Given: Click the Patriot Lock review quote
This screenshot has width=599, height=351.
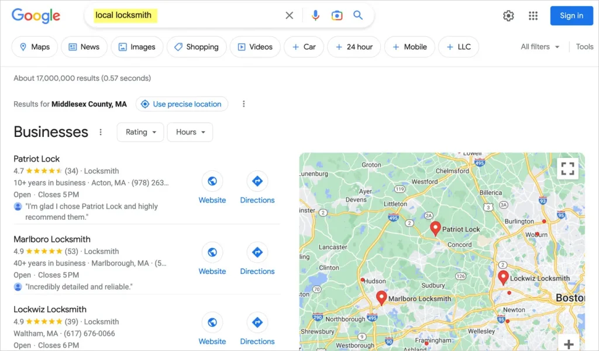Looking at the screenshot, I should (x=92, y=212).
